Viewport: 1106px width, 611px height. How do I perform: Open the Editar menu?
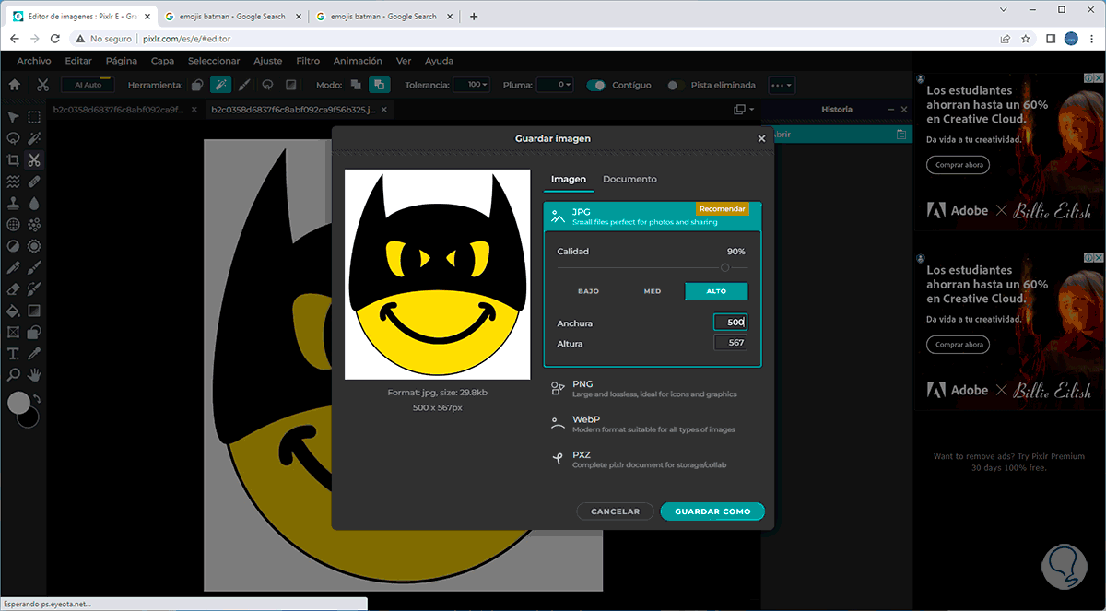(x=78, y=61)
